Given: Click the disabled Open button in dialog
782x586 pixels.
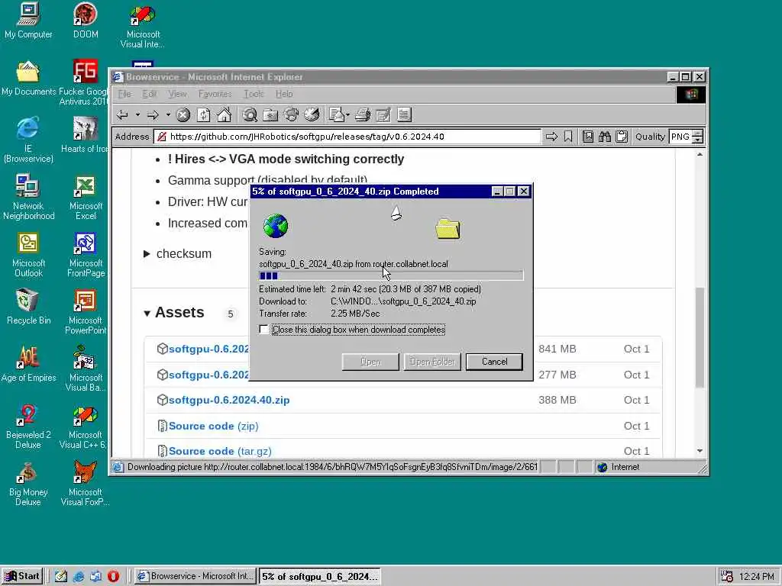Looking at the screenshot, I should (370, 362).
